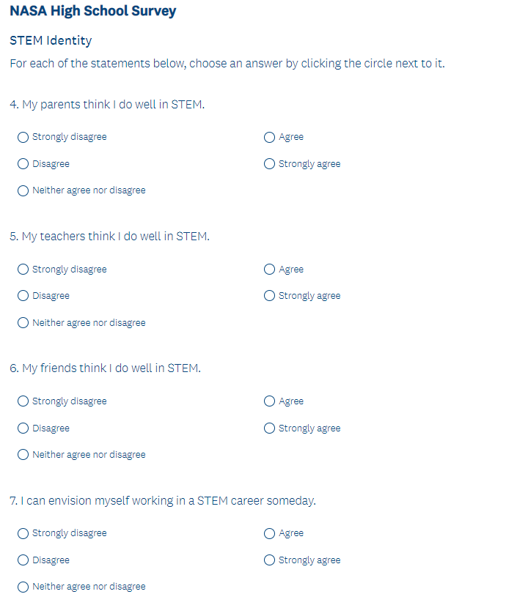
Task: Pick Neither agree nor disagree for question 6
Action: click(23, 455)
